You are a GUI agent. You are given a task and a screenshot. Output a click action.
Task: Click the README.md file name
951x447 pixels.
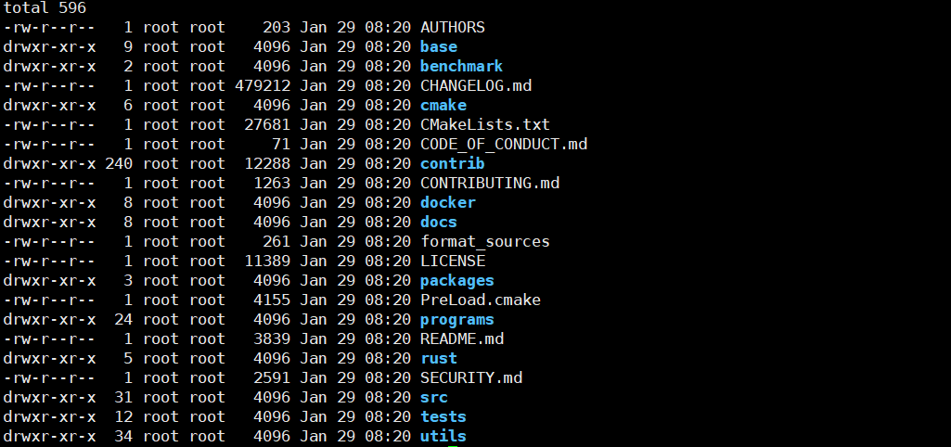point(461,338)
